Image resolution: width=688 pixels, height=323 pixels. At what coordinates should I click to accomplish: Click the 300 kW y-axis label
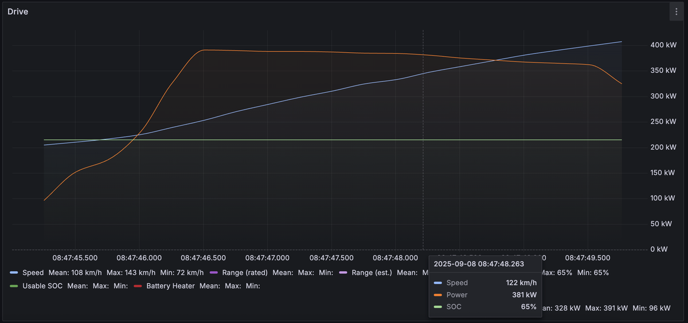[663, 96]
